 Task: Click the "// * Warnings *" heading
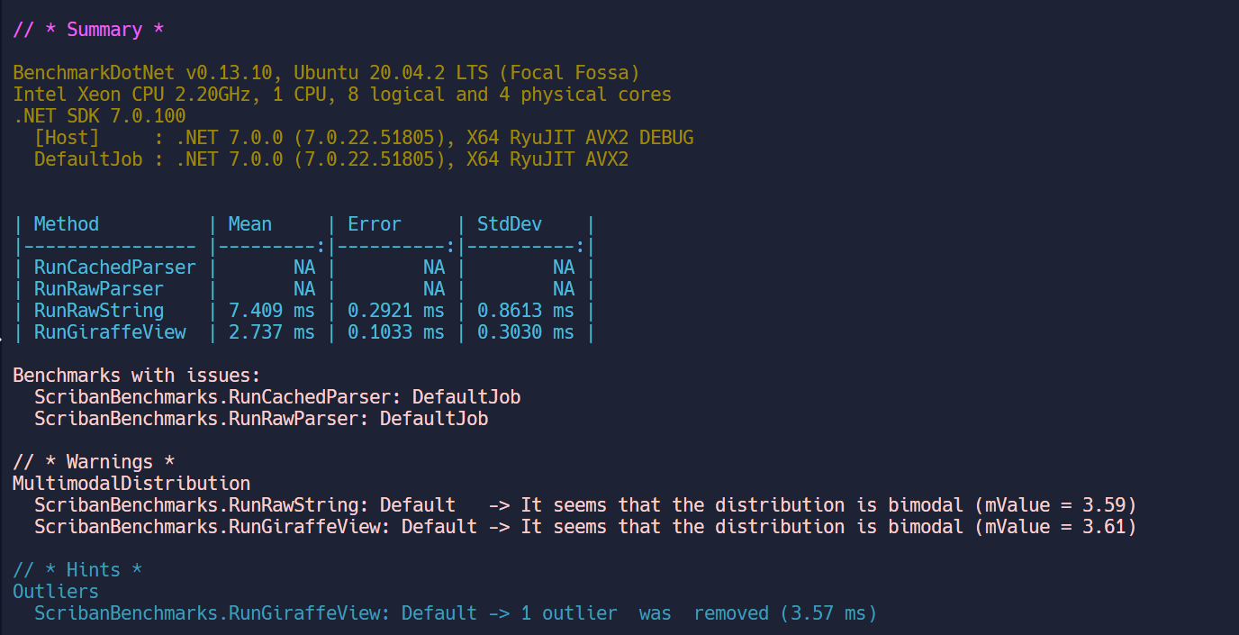point(94,462)
